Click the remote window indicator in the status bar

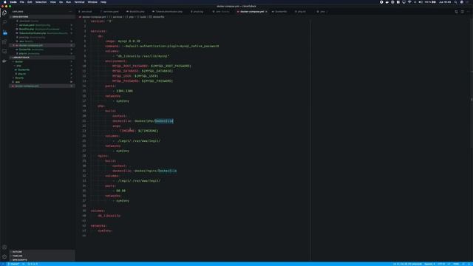click(2, 264)
